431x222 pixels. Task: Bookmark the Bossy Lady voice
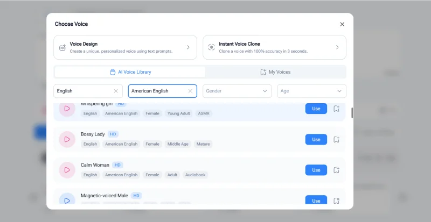pos(336,139)
